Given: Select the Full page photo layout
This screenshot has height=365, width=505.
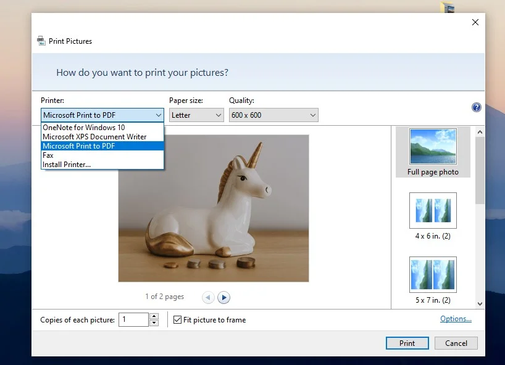Looking at the screenshot, I should tap(433, 152).
